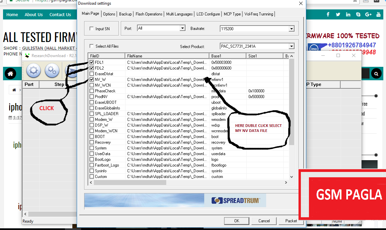This screenshot has height=230, width=386.
Task: Switch to the Options tab
Action: point(109,14)
